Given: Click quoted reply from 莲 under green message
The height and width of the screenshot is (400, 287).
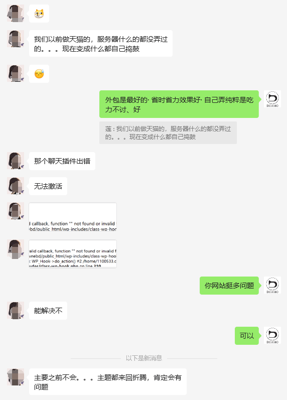Looking at the screenshot, I should click(x=168, y=132).
